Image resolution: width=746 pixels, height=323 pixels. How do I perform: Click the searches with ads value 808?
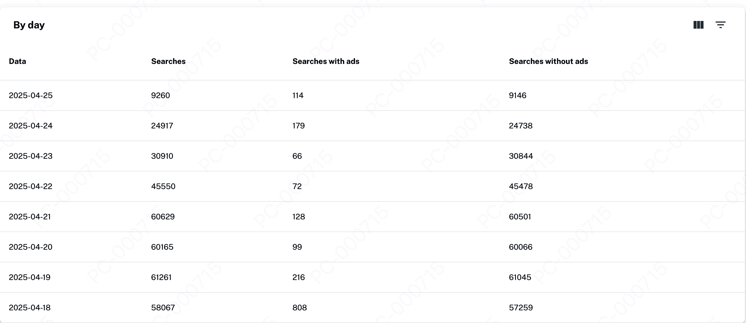pos(299,308)
